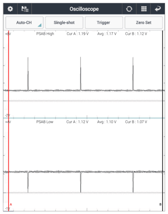Click the PSAB High Cur A reading

(78, 34)
